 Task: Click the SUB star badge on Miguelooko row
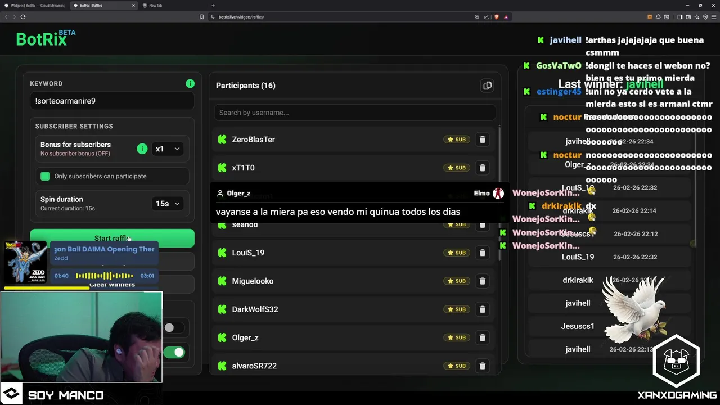tap(457, 281)
